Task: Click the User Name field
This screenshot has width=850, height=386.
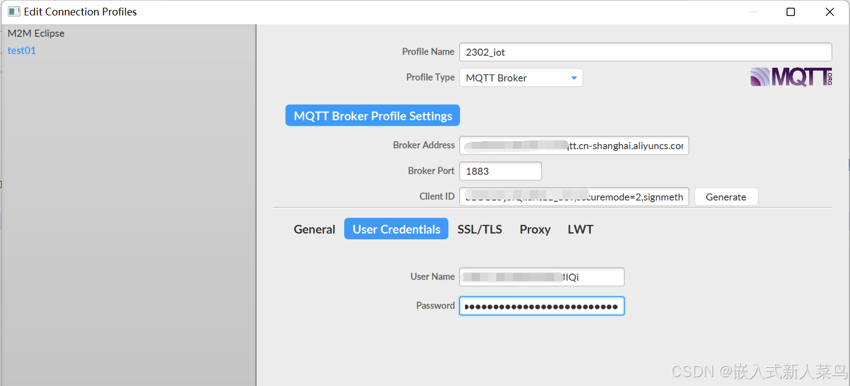Action: coord(541,277)
